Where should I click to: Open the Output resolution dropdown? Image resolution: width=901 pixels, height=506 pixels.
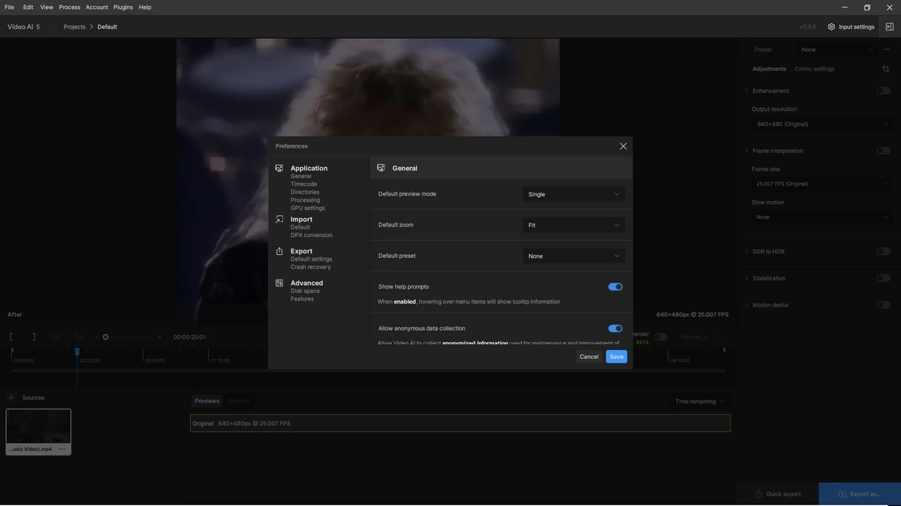pos(821,124)
